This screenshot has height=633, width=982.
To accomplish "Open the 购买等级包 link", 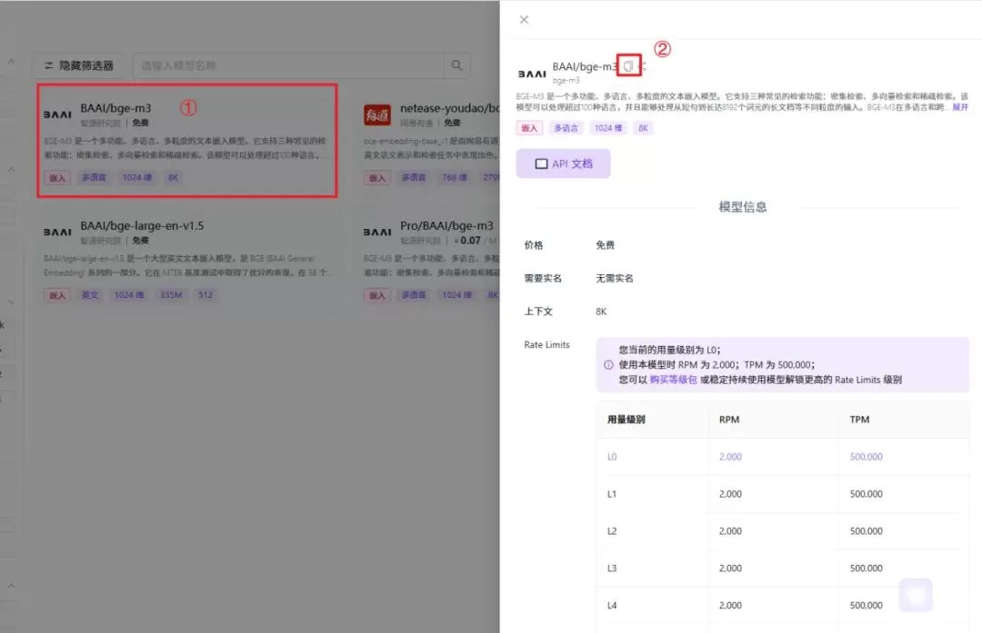I will pos(673,380).
